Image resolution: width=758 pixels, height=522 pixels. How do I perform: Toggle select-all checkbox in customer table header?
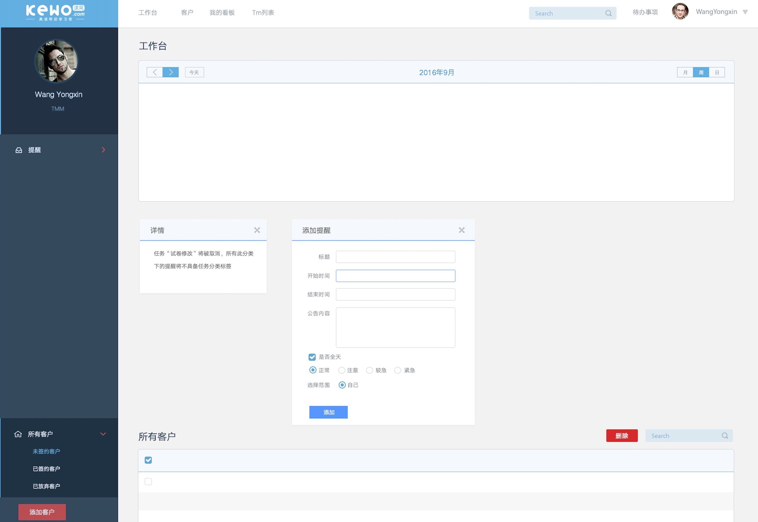(x=148, y=460)
